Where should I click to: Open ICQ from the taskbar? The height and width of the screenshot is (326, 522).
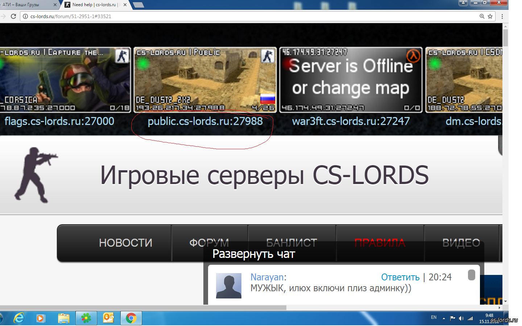click(86, 318)
